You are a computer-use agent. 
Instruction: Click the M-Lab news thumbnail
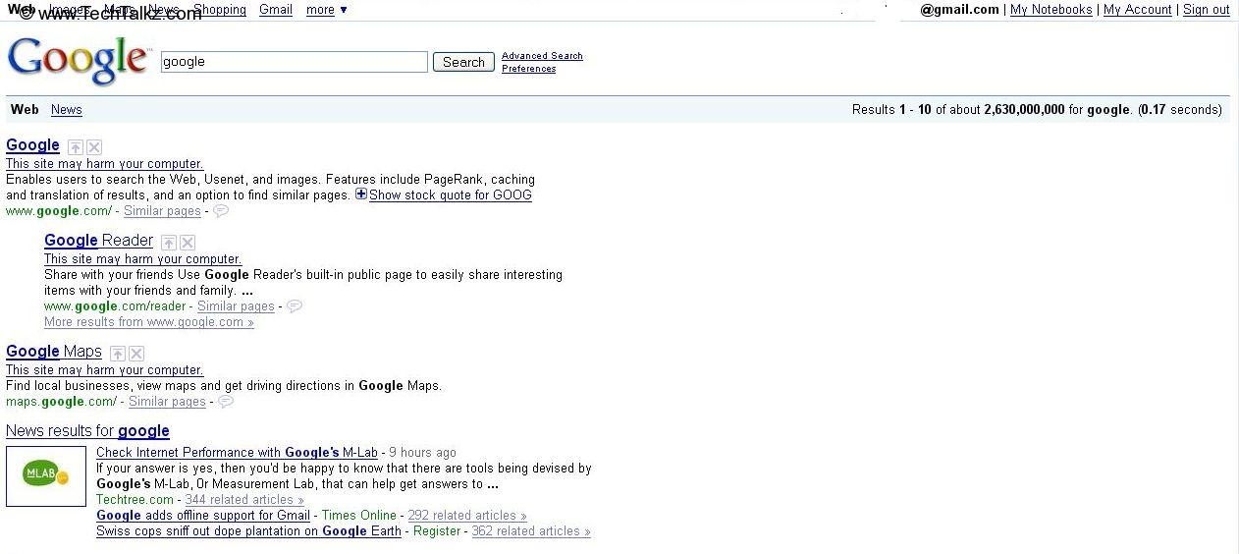46,476
